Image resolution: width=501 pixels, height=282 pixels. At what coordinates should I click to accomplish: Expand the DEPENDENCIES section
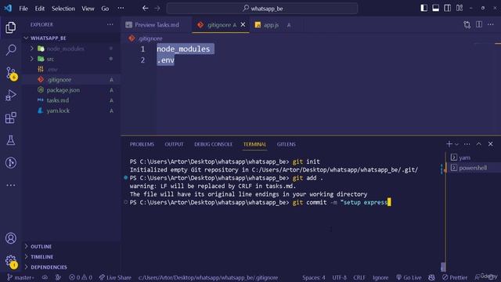[x=49, y=267]
